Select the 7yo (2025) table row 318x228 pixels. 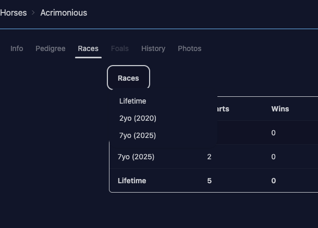point(136,157)
